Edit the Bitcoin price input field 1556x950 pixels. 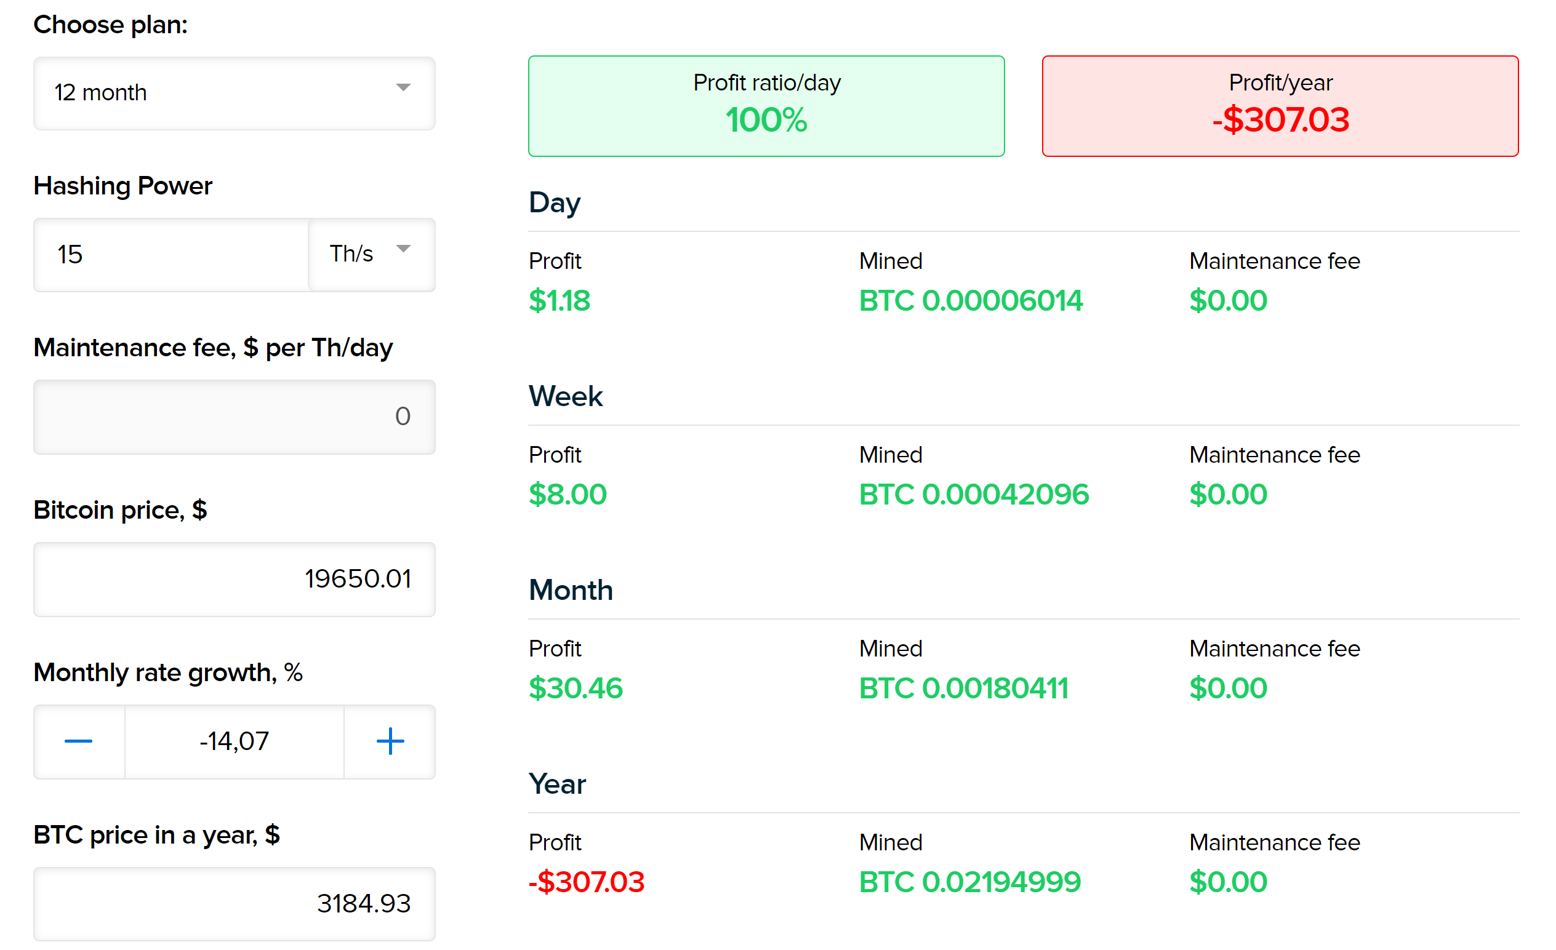point(235,577)
